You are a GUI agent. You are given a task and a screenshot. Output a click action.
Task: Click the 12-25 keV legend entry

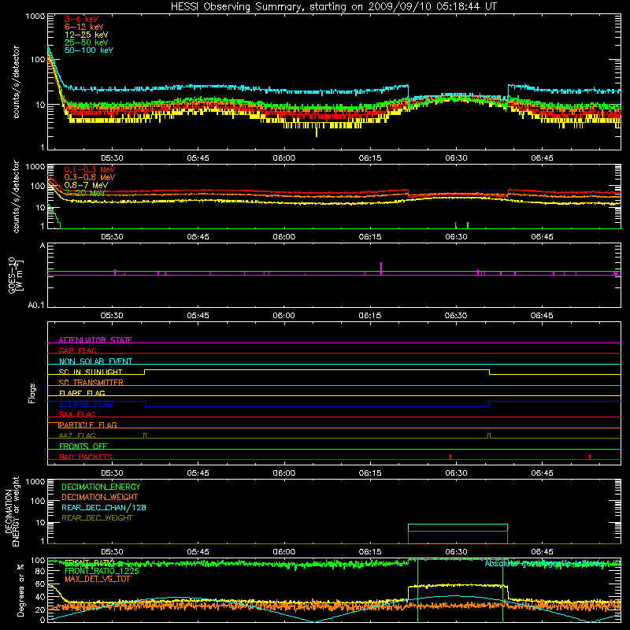pyautogui.click(x=87, y=35)
